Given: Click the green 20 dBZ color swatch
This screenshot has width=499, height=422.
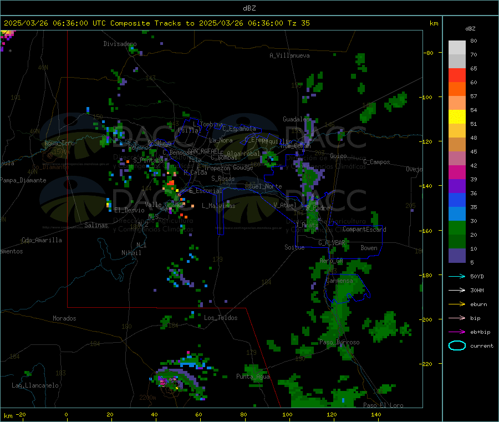Looking at the screenshot, I should (x=457, y=227).
